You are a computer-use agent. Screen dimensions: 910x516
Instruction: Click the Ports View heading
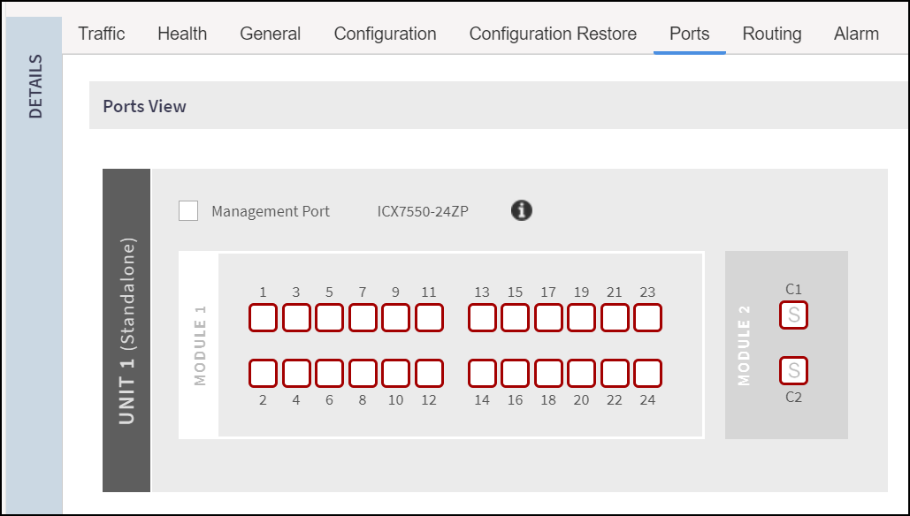pos(144,106)
